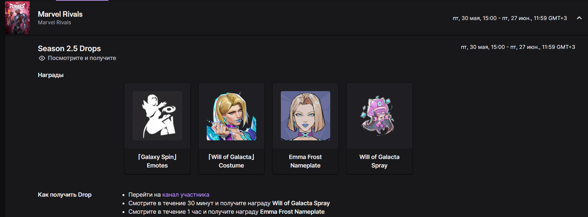Click the eye icon next to Посмотрите и получите
The image size is (588, 217).
point(42,58)
